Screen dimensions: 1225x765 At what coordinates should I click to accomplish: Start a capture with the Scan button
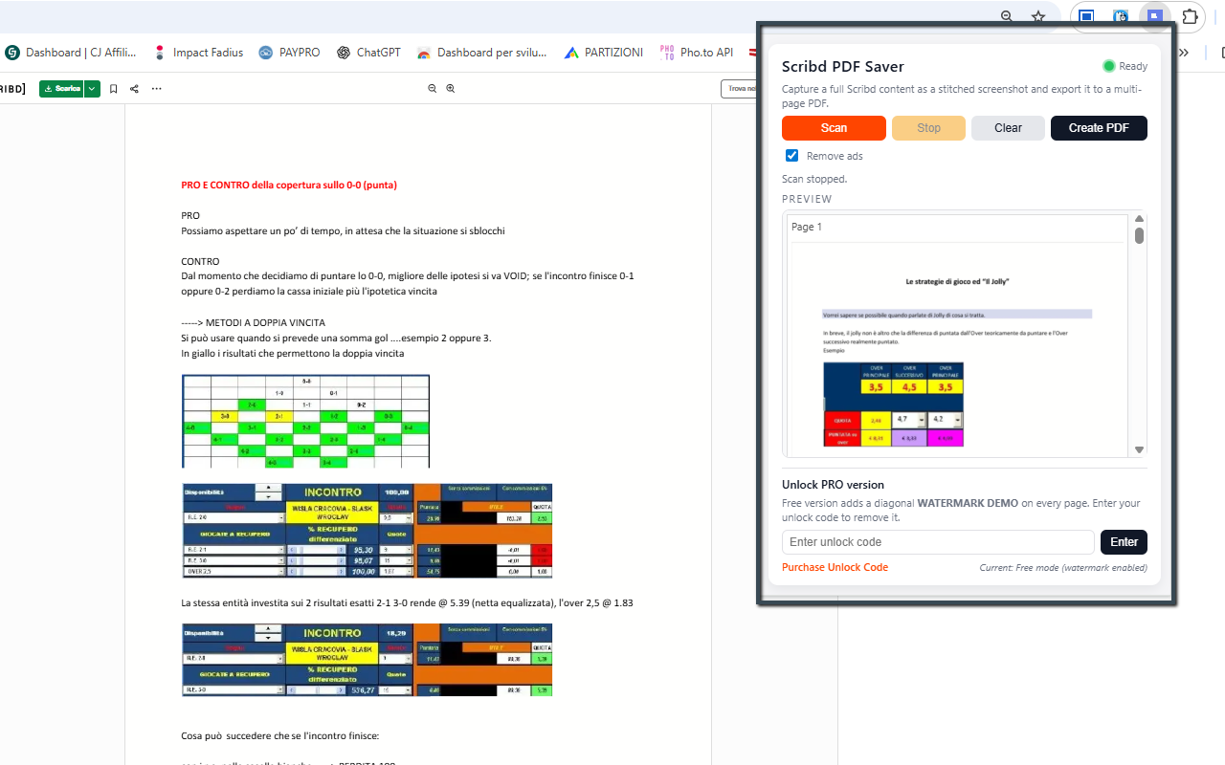pyautogui.click(x=833, y=127)
